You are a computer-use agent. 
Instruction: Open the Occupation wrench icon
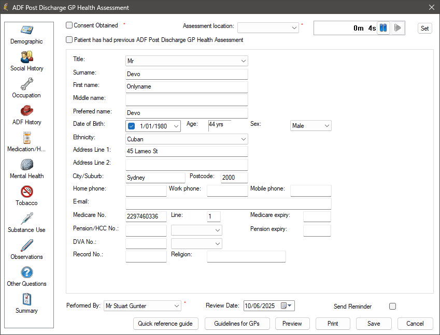pyautogui.click(x=26, y=84)
